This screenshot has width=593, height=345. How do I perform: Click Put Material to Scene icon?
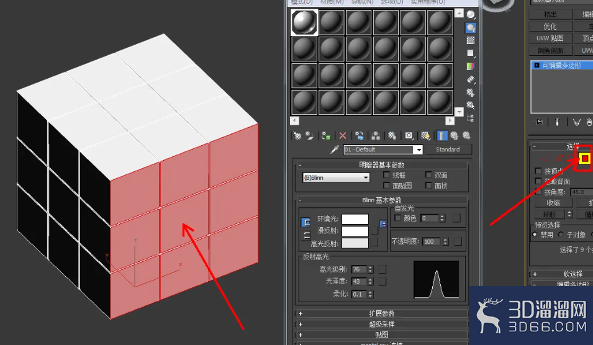(x=310, y=136)
